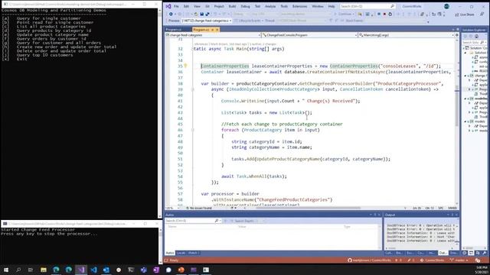
Task: Click the Restart debugging icon
Action: [x=390, y=14]
